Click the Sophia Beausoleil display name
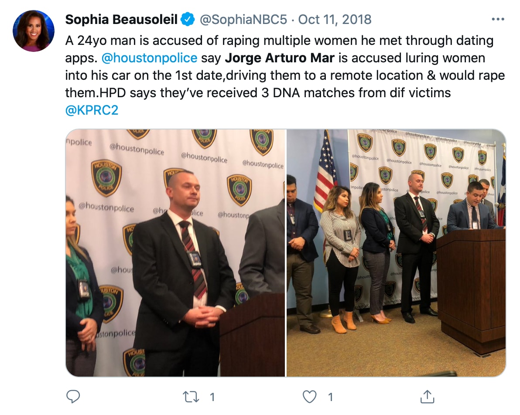Screen dimensions: 520x415 coord(121,20)
